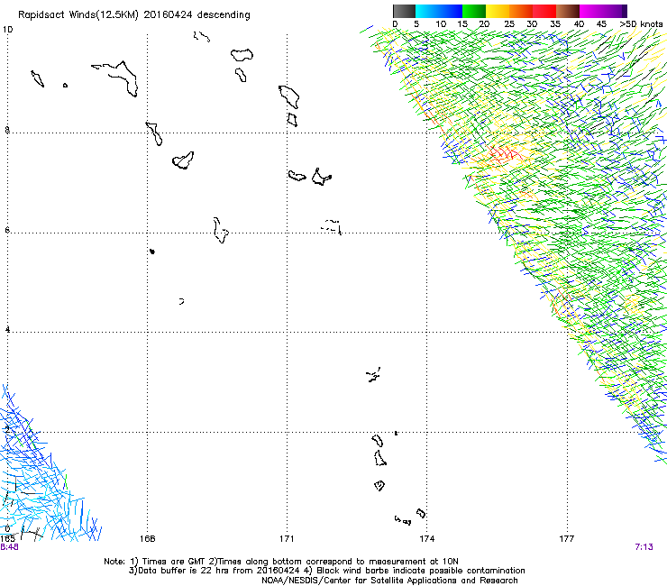The image size is (667, 586).
Task: Click the magenta 40-45 knots legend swatch
Action: tap(591, 11)
